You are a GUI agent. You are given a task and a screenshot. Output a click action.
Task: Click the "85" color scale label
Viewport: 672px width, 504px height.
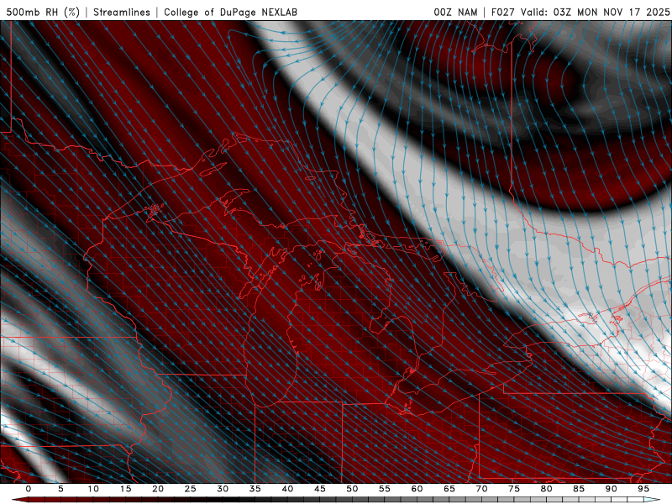(579, 489)
